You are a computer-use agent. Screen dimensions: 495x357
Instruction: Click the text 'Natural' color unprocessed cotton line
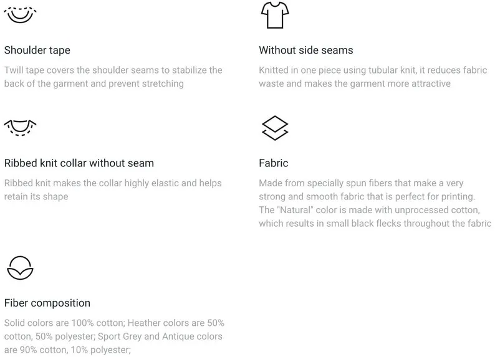point(369,210)
